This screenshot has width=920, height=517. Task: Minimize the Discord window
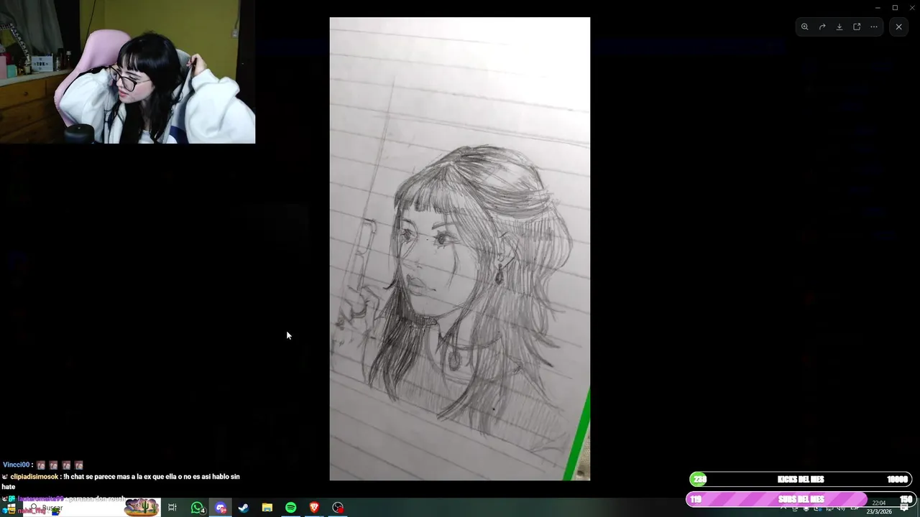point(878,7)
